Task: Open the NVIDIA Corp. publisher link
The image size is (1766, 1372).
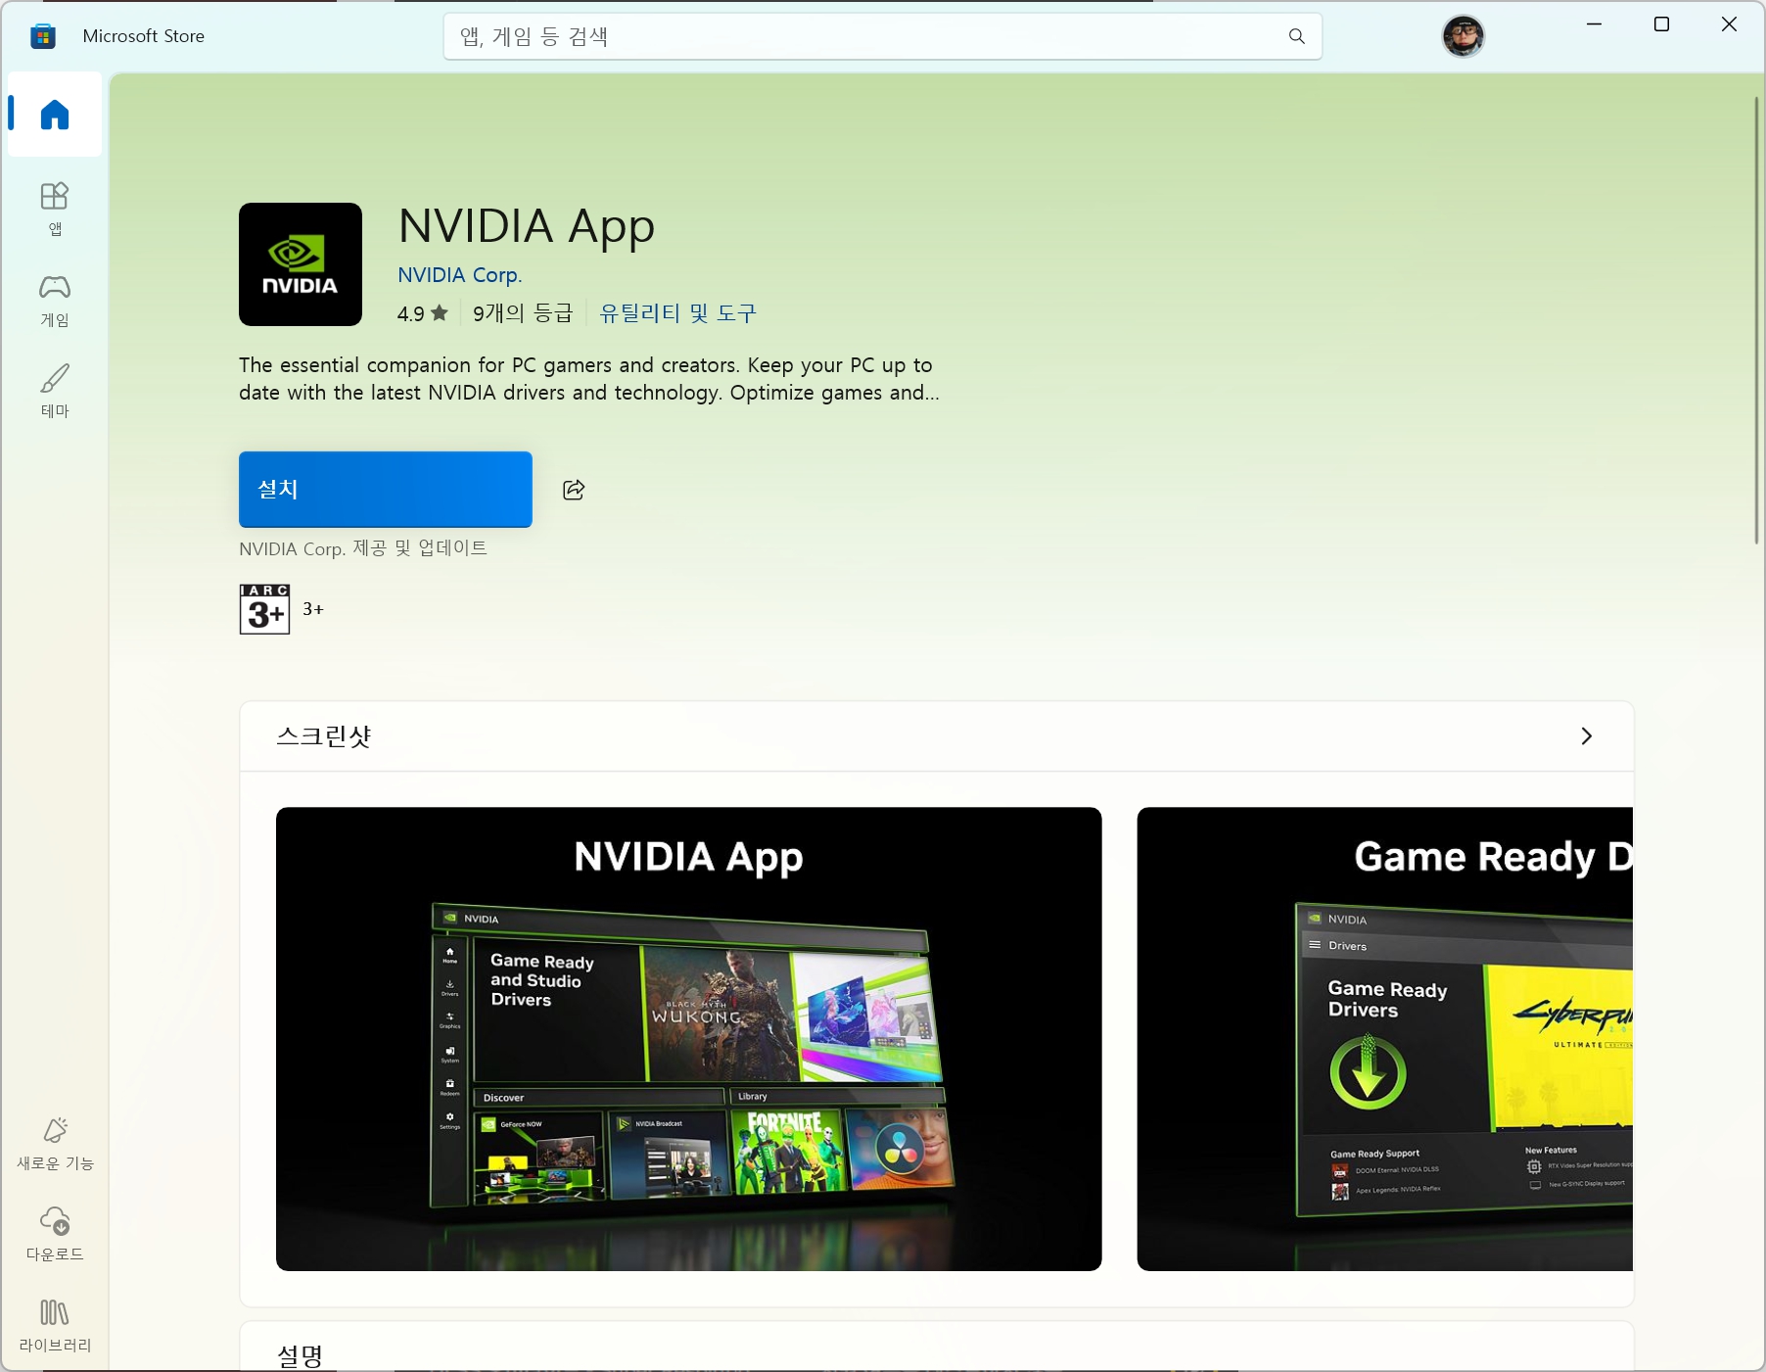Action: (x=460, y=275)
